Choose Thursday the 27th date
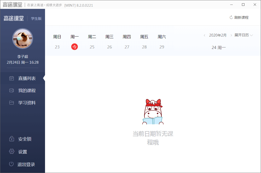This screenshot has width=261, height=173. 127,47
